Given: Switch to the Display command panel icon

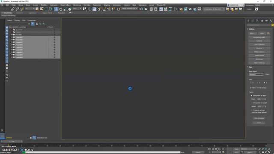Looking at the screenshot, I should click(x=266, y=21).
